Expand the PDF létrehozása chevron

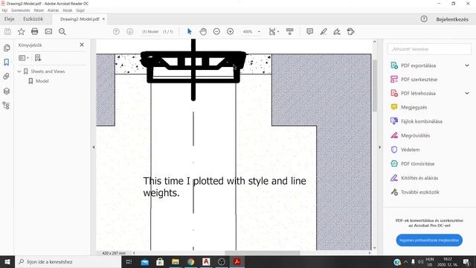tap(467, 93)
